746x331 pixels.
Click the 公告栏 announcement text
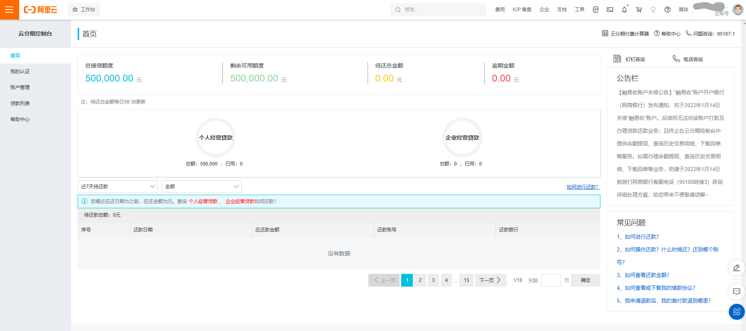click(x=670, y=144)
